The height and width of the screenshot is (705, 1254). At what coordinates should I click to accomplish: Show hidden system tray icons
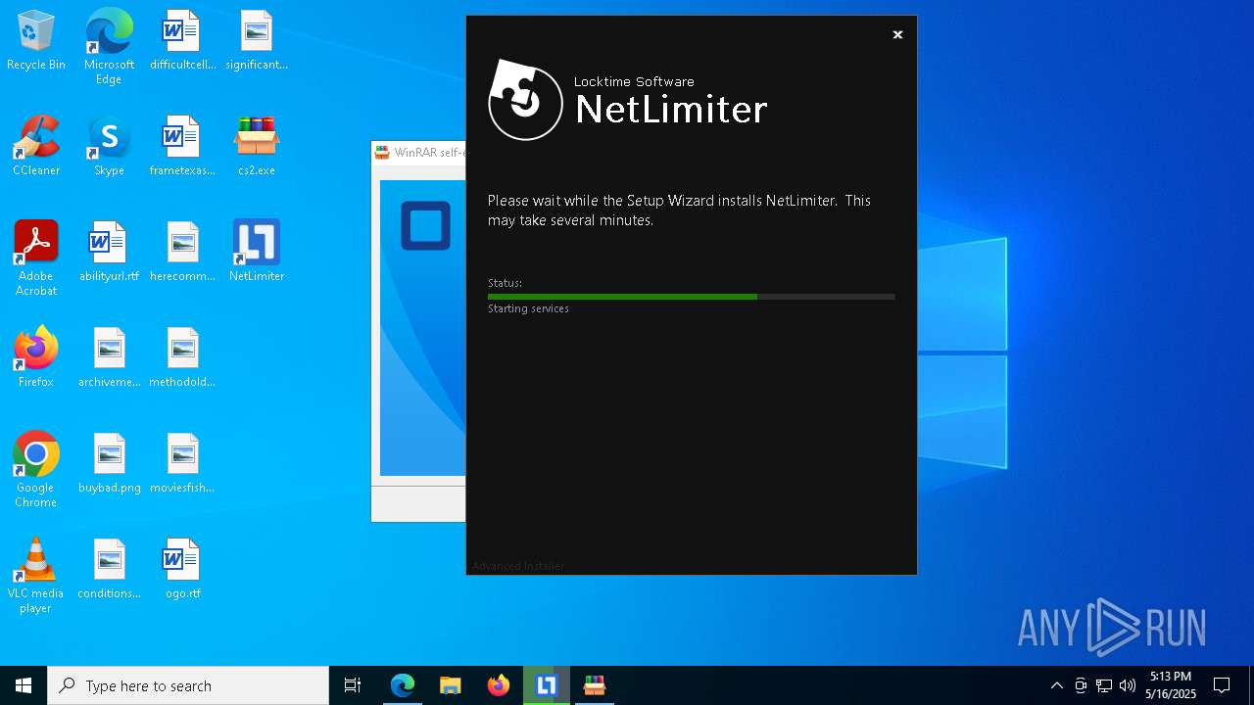click(x=1056, y=685)
